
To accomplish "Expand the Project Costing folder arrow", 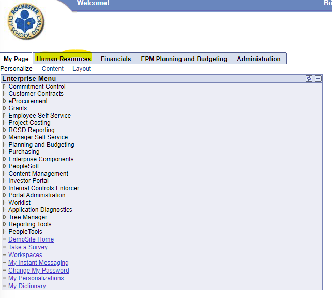I will click(x=5, y=123).
